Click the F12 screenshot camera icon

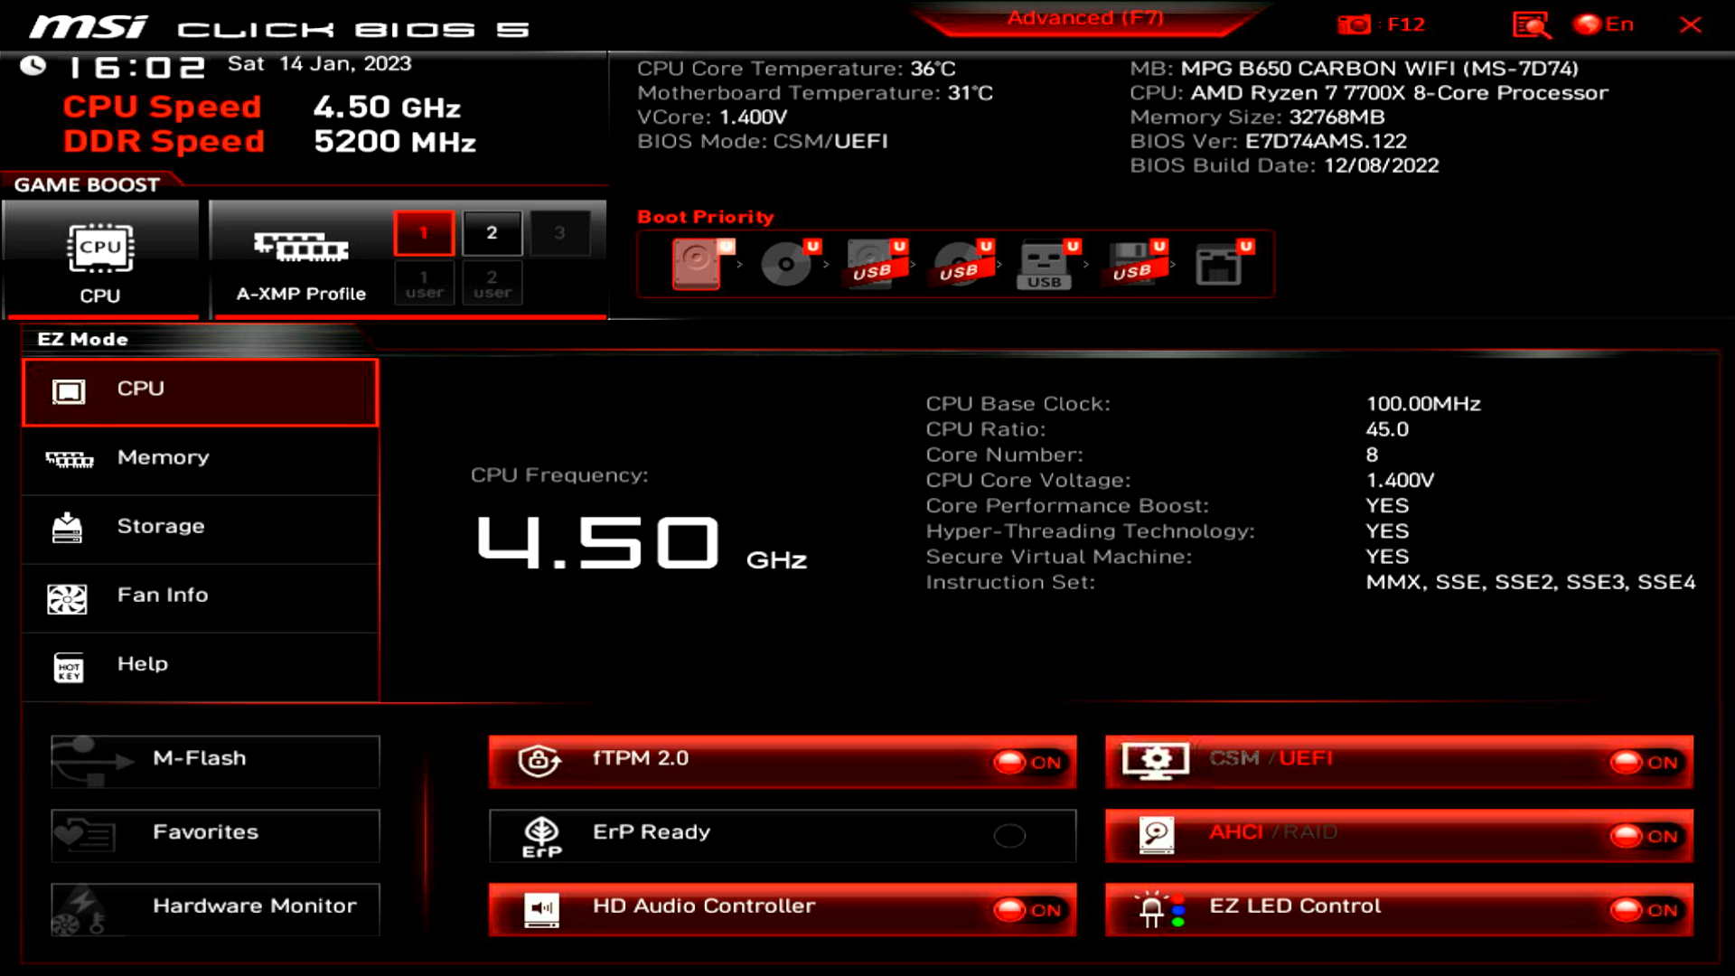[1354, 24]
